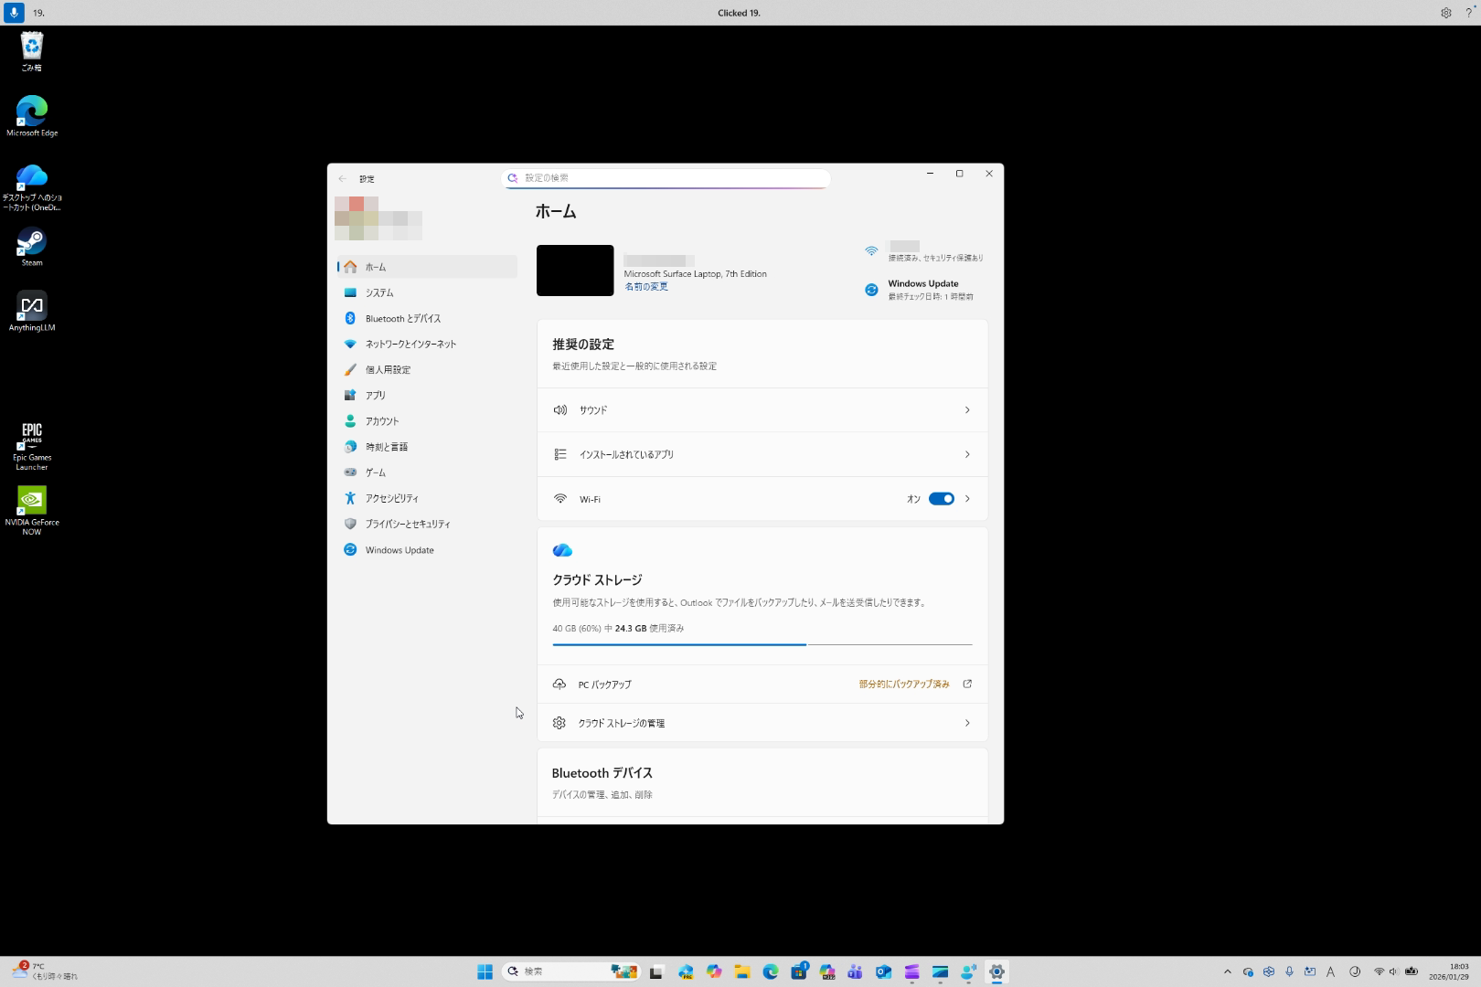
Task: Open Bluetooth とデバイス in the sidebar
Action: pos(427,318)
